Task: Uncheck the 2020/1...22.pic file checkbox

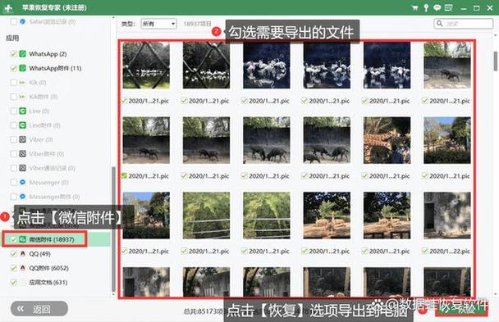Action: [x=425, y=251]
